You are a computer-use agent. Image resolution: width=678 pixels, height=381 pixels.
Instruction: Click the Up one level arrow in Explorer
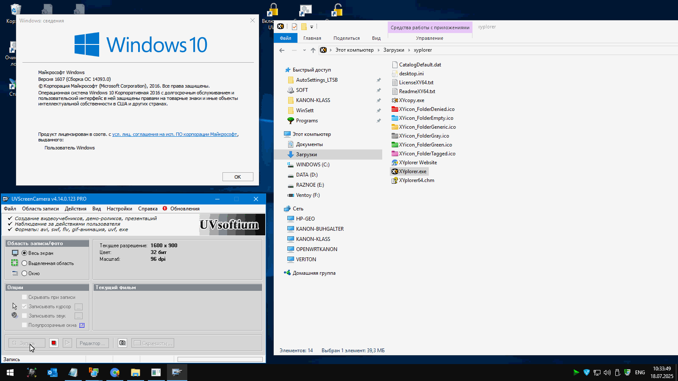point(313,50)
